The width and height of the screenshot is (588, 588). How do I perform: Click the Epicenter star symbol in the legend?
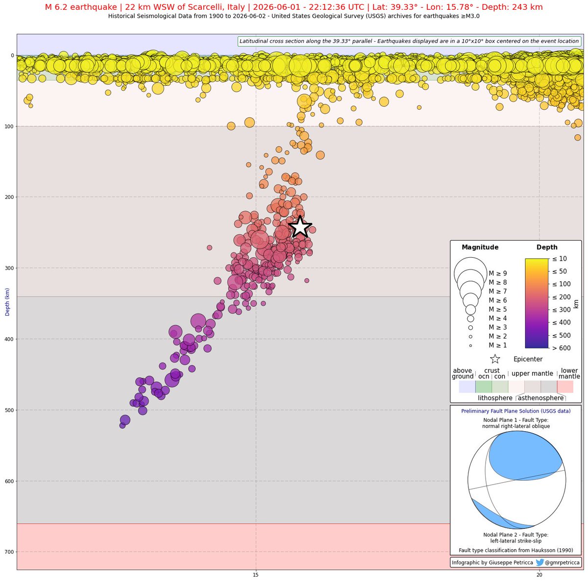tap(495, 359)
